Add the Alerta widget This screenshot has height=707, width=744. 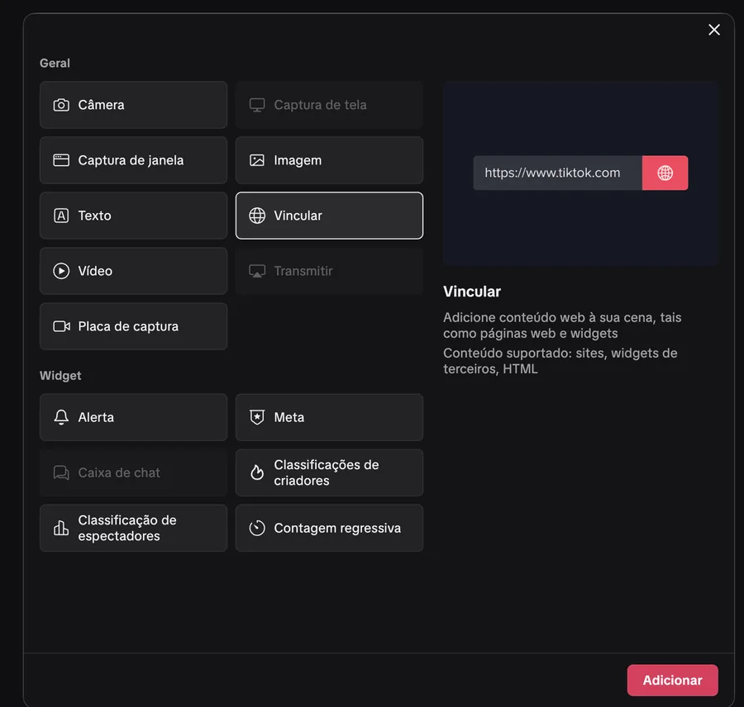[133, 417]
